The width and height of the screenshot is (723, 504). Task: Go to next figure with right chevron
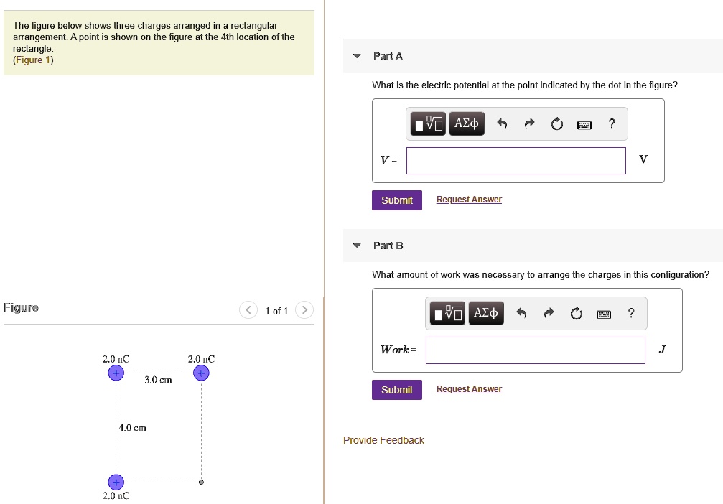304,310
